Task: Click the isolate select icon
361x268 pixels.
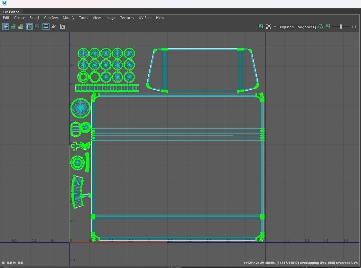Action: (53, 27)
